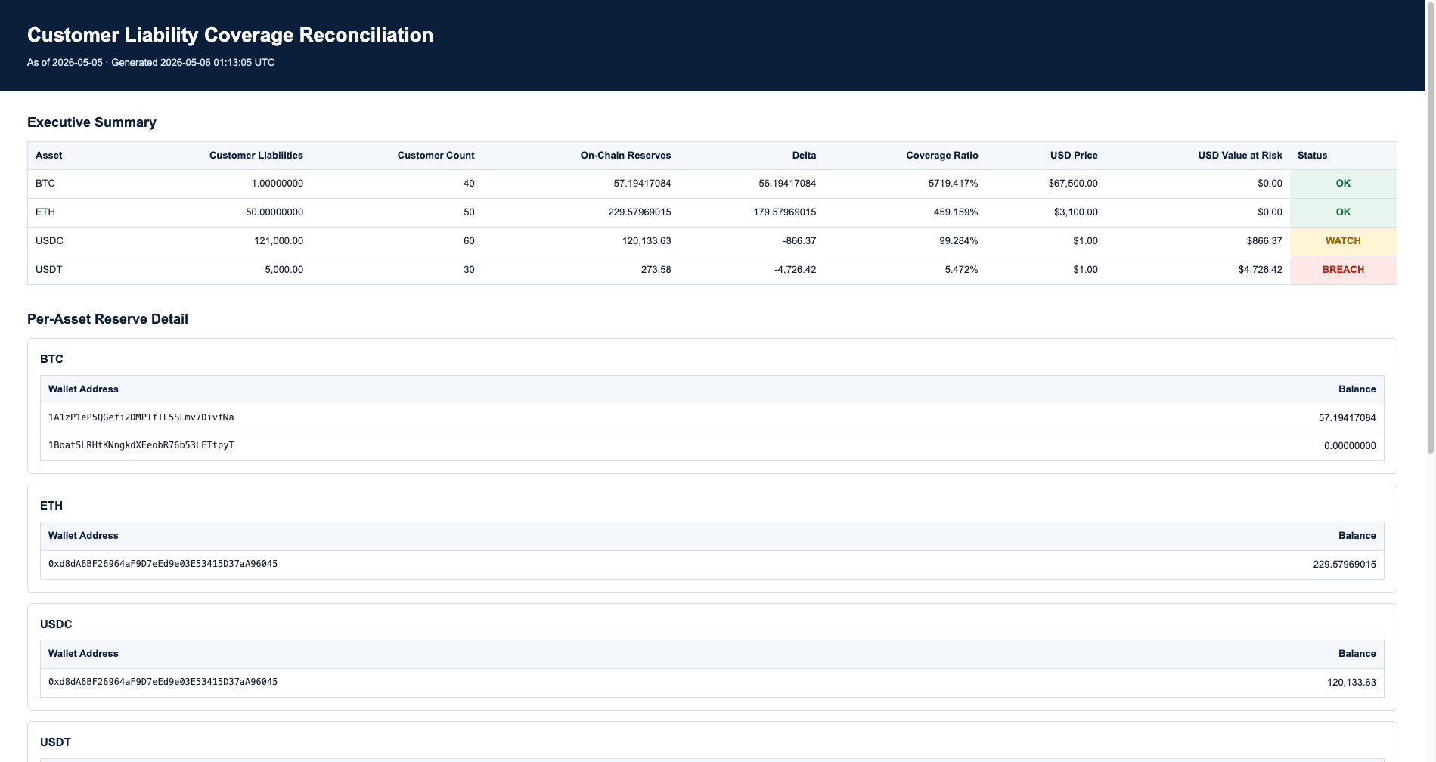Screen dimensions: 1436x762
Task: Click the Balance header in ETH detail card
Action: [1357, 536]
